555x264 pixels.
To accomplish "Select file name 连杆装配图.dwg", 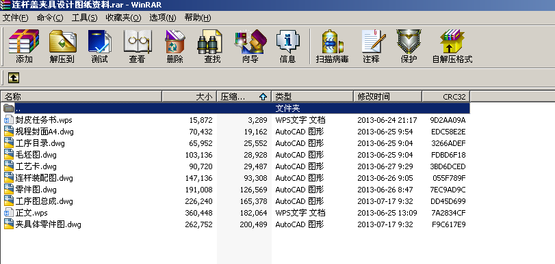I will 44,178.
